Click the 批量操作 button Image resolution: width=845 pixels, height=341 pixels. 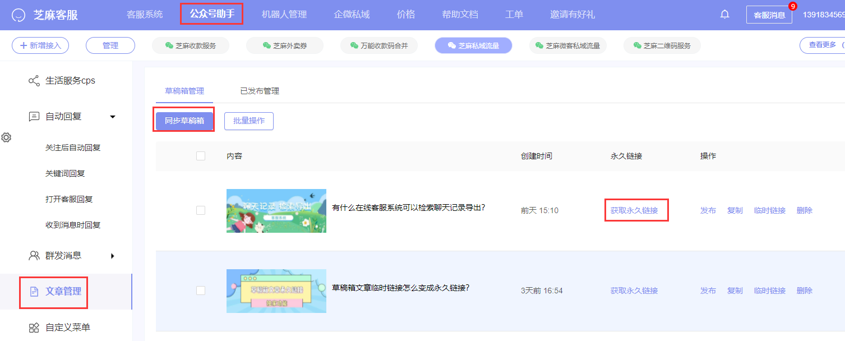pos(249,121)
